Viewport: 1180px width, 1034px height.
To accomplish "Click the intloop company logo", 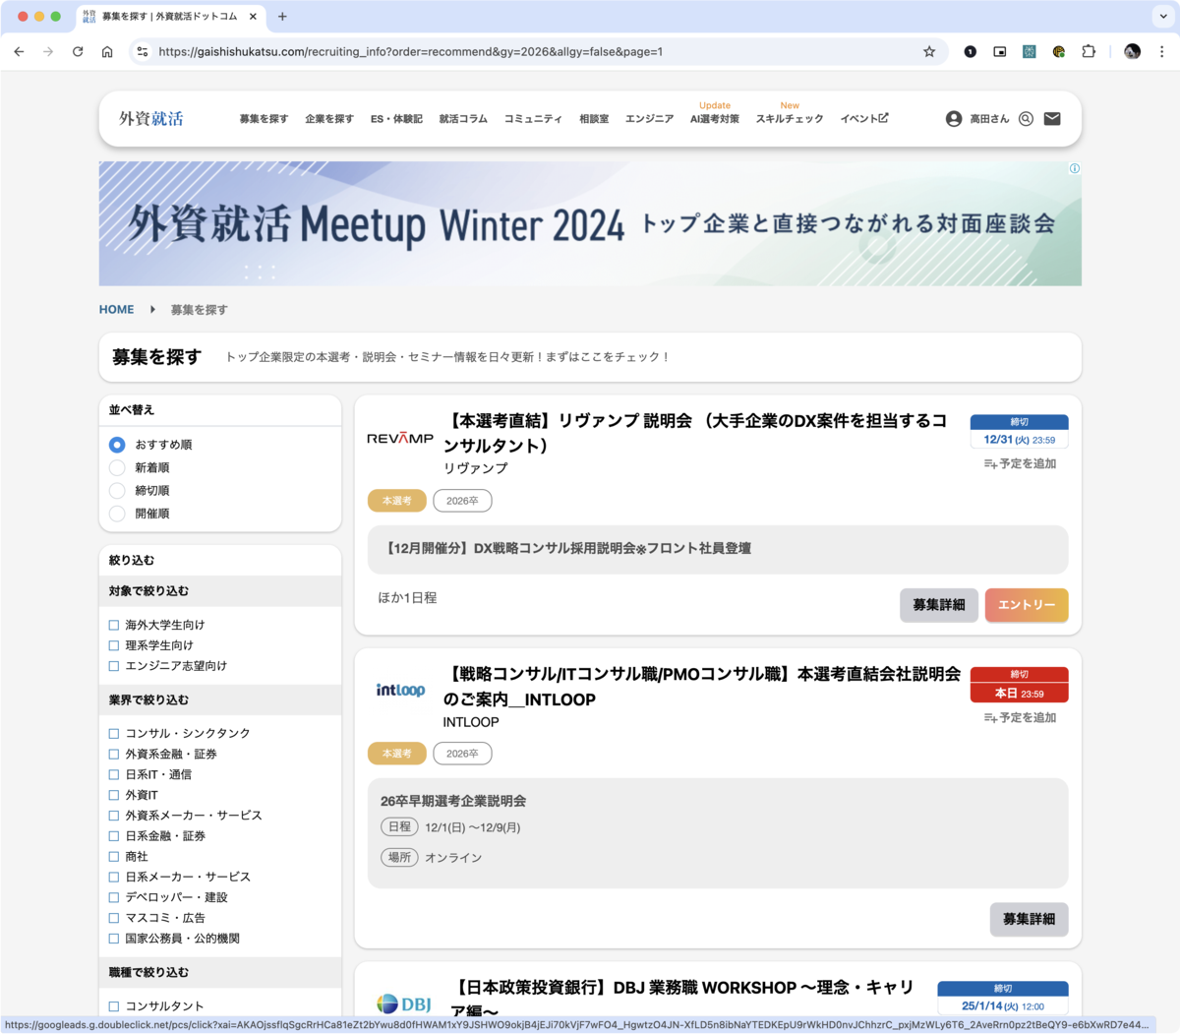I will 400,690.
